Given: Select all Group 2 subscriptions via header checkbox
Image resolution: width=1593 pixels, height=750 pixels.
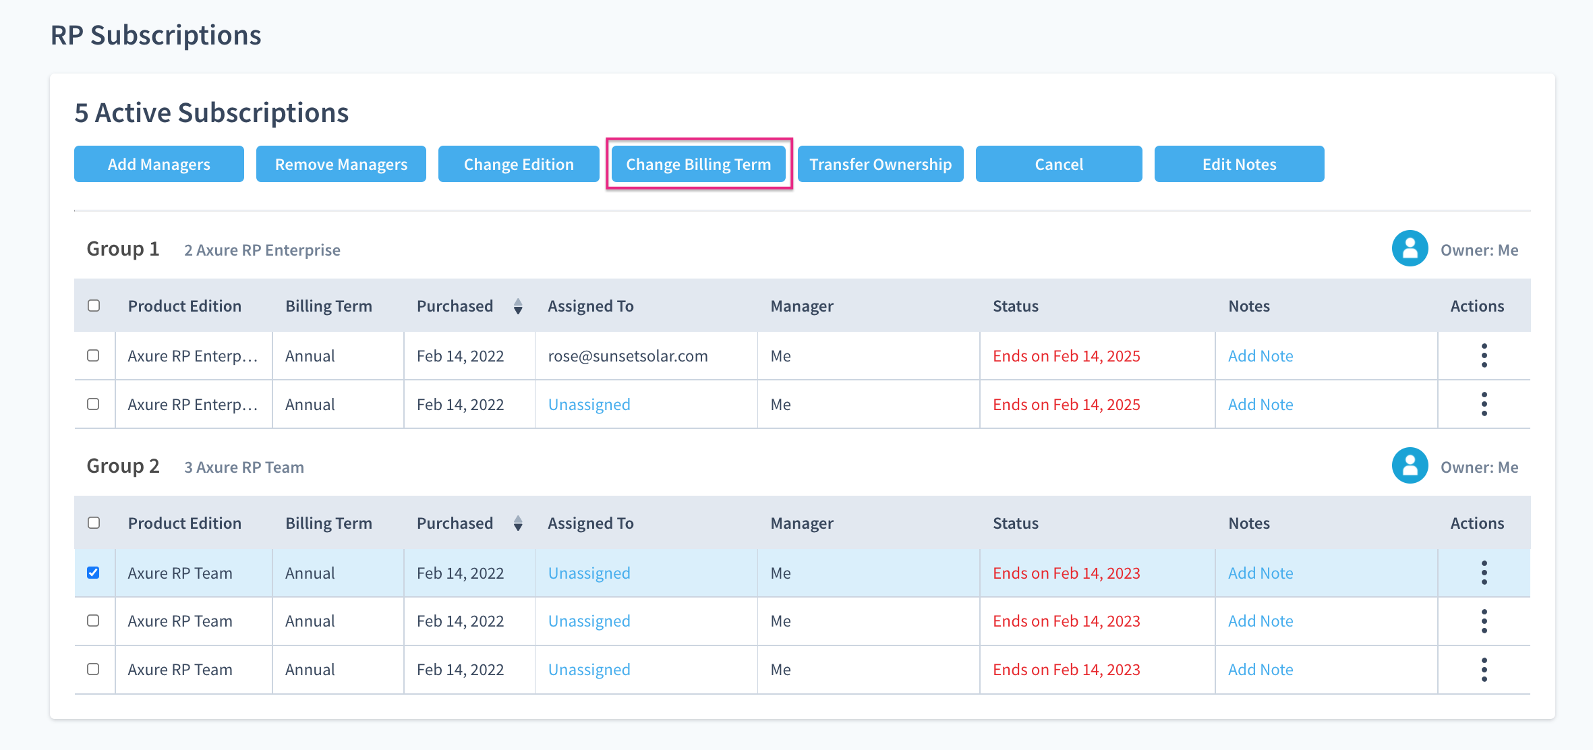Looking at the screenshot, I should pyautogui.click(x=94, y=523).
